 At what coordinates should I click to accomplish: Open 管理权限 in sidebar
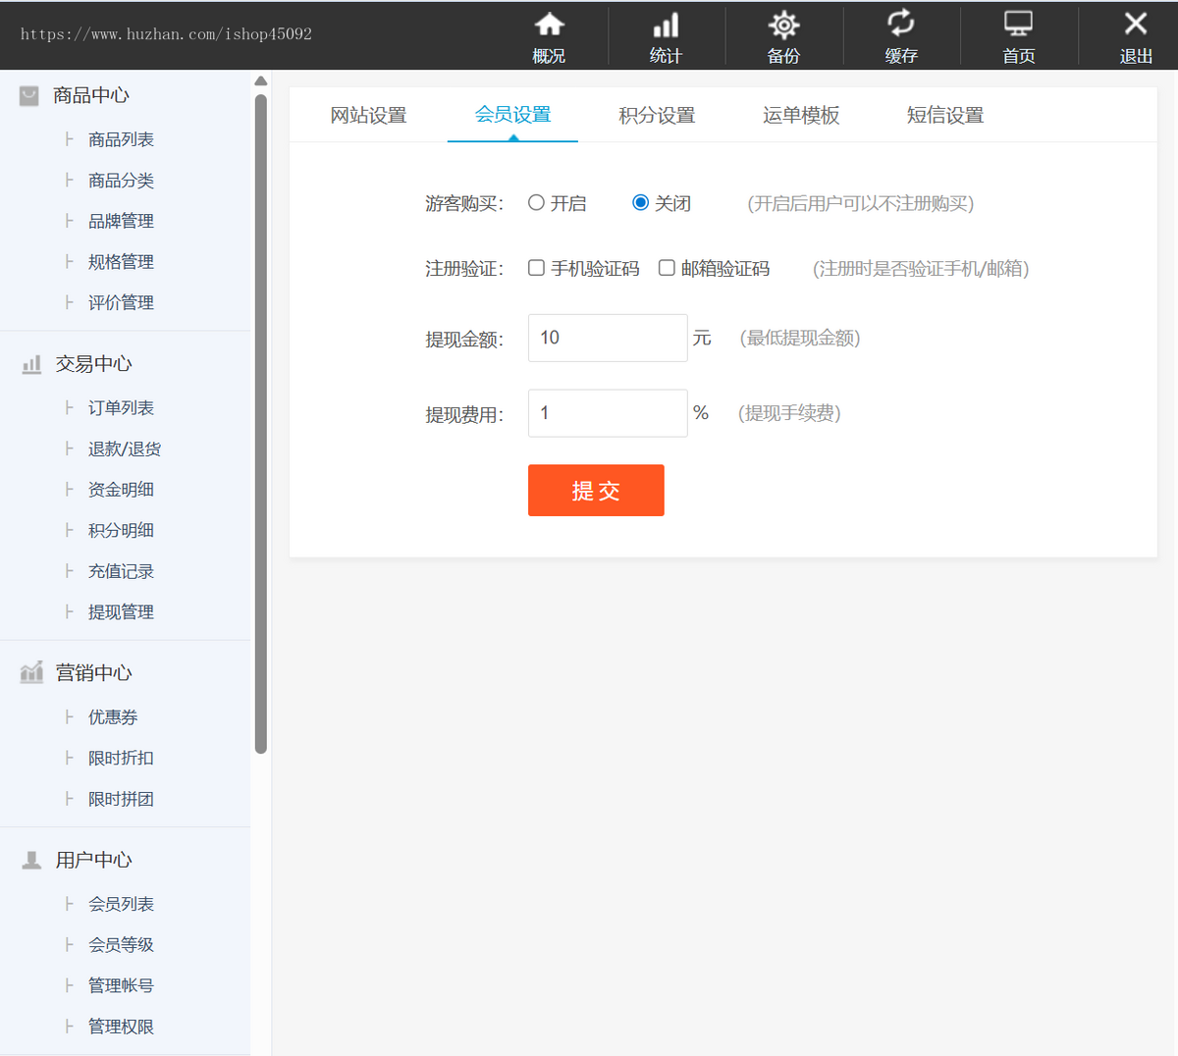pos(121,1027)
